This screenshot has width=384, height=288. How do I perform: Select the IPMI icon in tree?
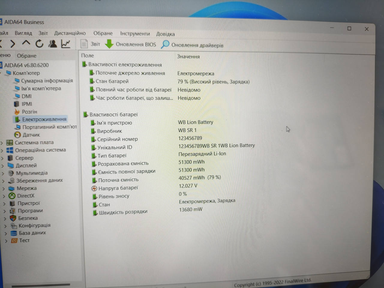(x=17, y=104)
